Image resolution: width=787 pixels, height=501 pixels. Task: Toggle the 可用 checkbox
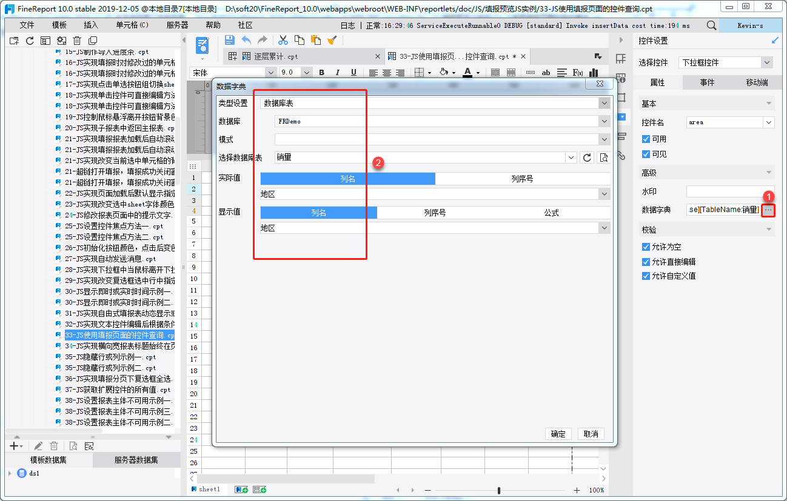pos(646,139)
